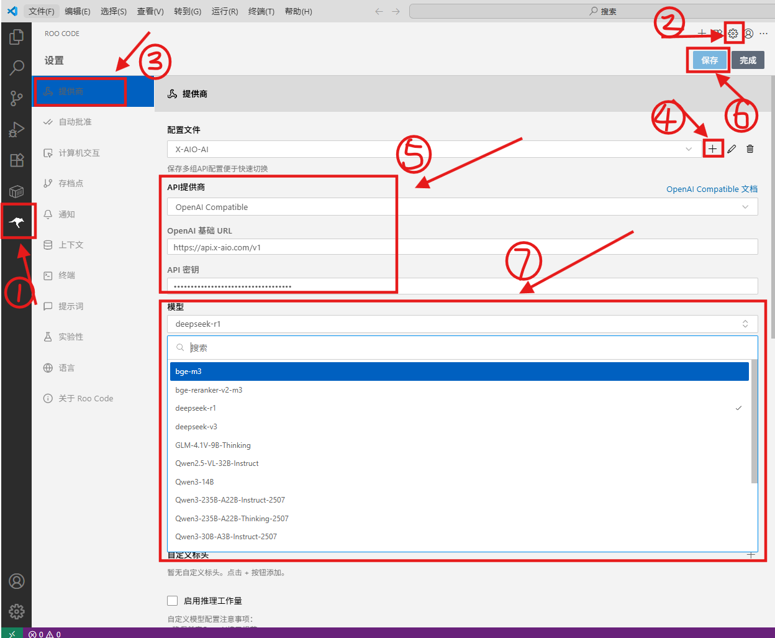The height and width of the screenshot is (638, 775).
Task: Switch to the 存档点 settings tab
Action: click(93, 183)
